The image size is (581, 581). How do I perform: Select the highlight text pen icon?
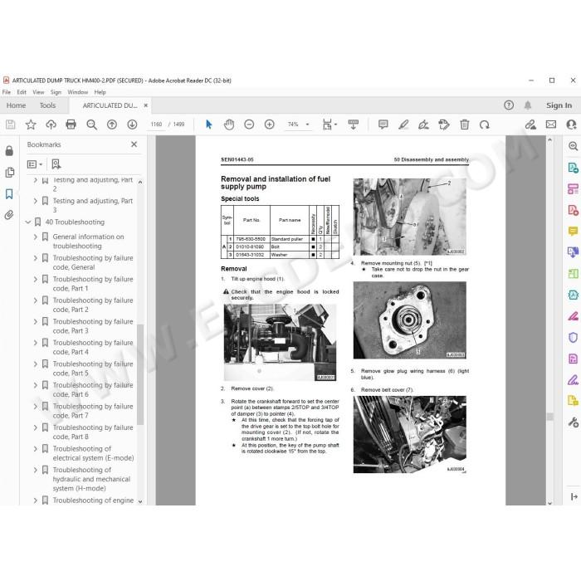(x=403, y=124)
